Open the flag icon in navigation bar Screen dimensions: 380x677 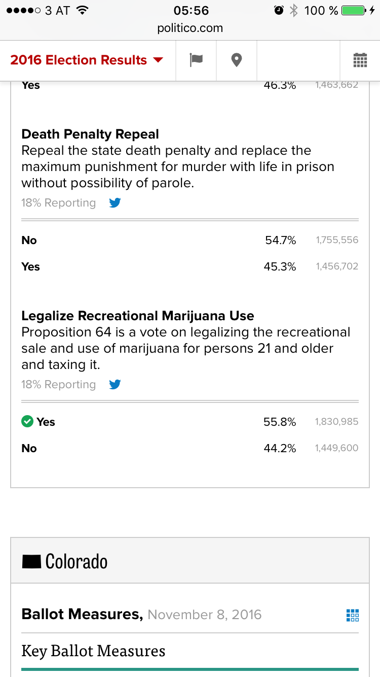[196, 60]
